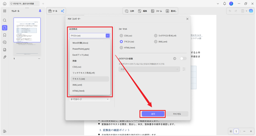The image size is (256, 136).
Task: Click the 適用 apply button
Action: click(x=153, y=114)
